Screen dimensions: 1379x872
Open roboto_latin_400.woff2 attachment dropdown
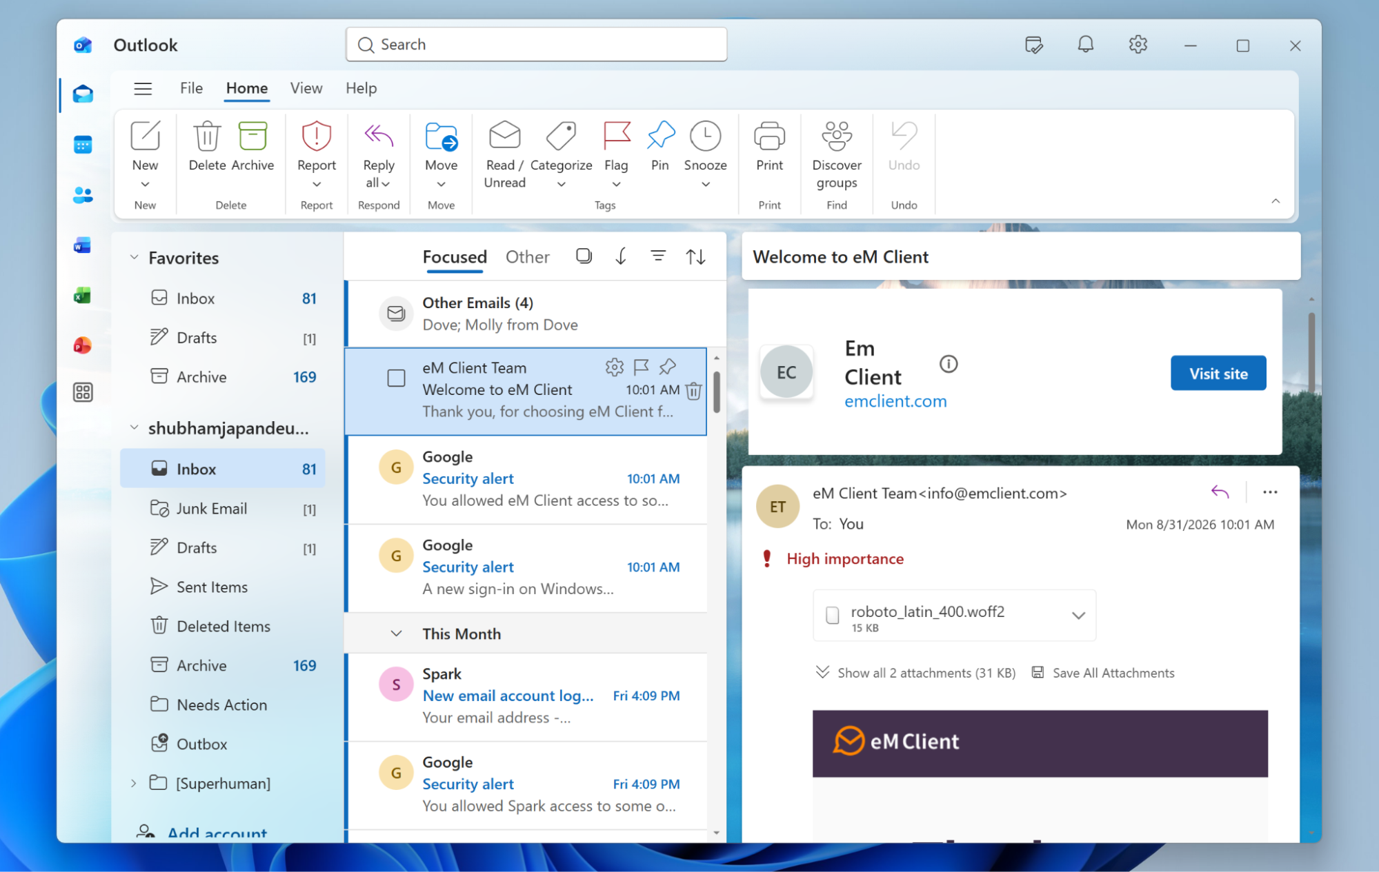click(x=1078, y=616)
